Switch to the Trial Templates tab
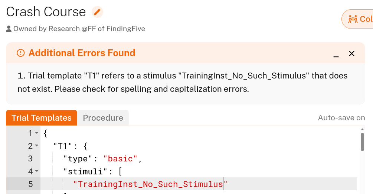Screen dimensions: 373x194 click(42, 118)
